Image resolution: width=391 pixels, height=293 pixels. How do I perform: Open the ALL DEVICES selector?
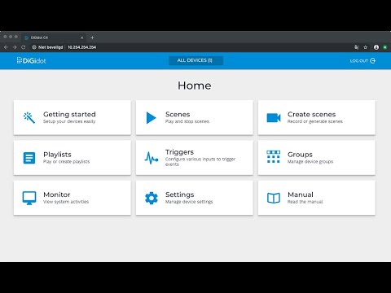point(195,60)
